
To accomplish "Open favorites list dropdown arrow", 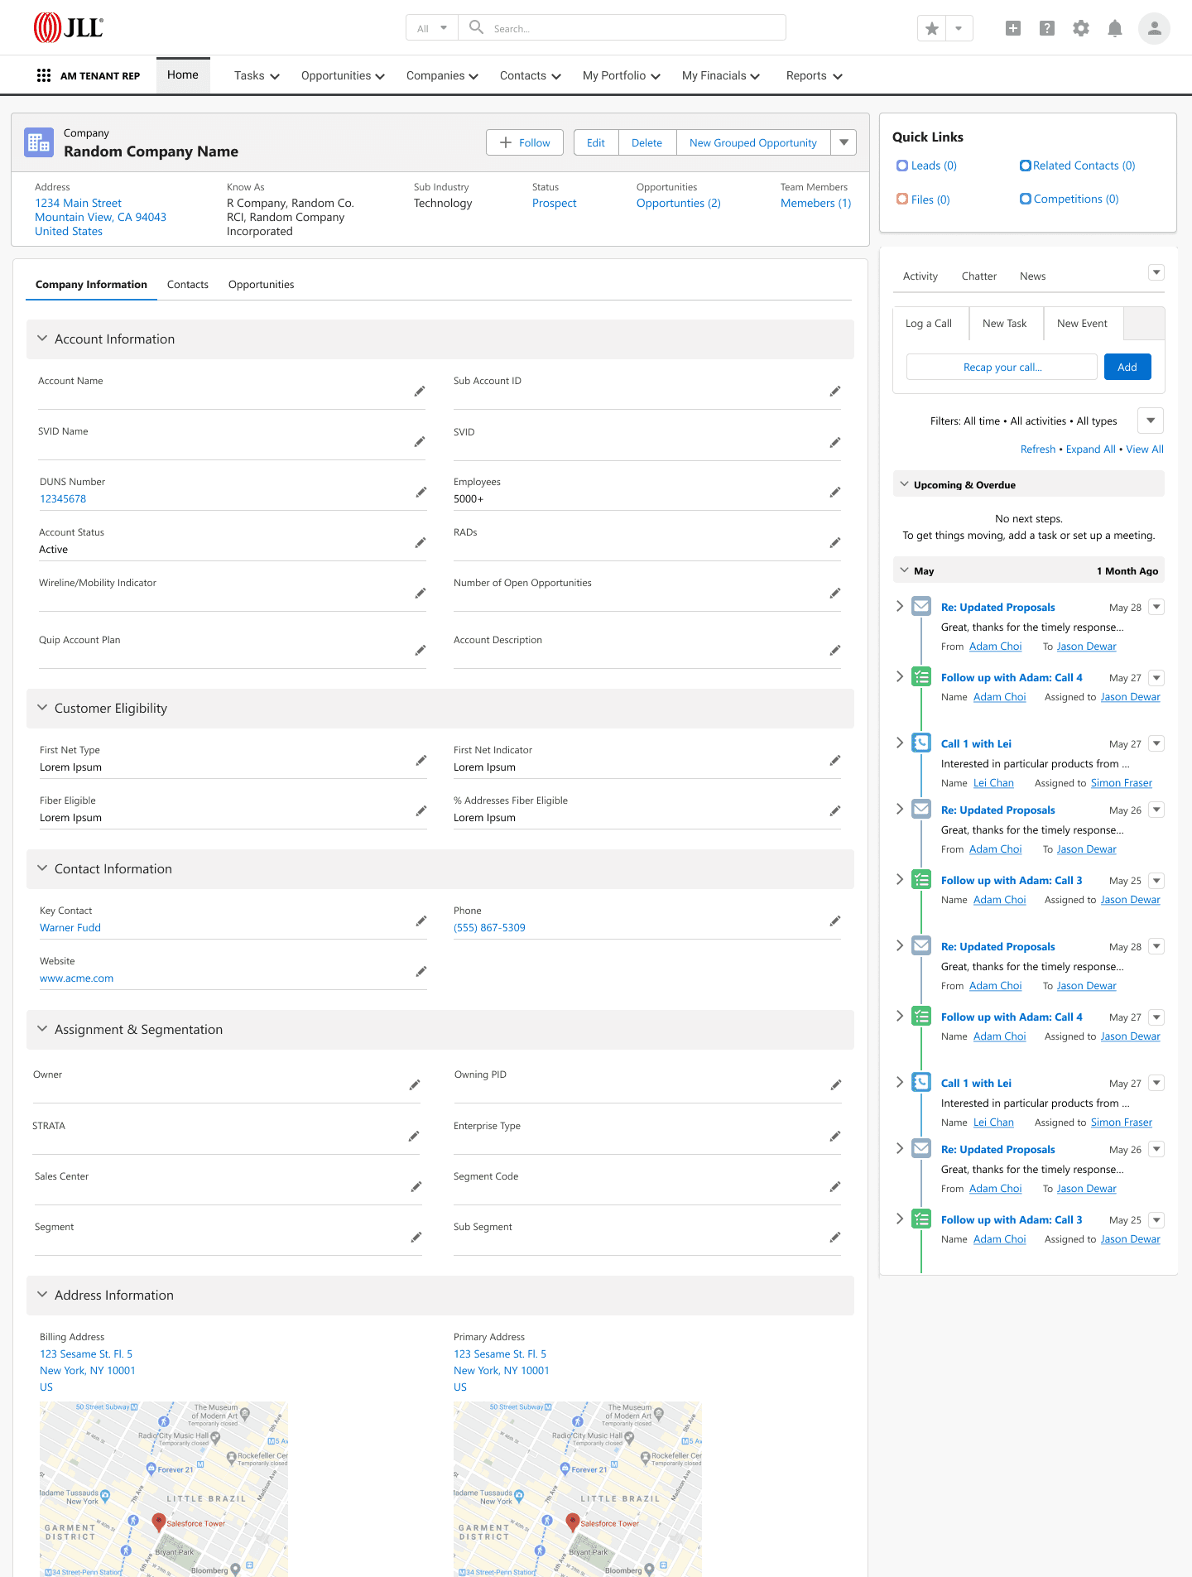I will click(959, 29).
